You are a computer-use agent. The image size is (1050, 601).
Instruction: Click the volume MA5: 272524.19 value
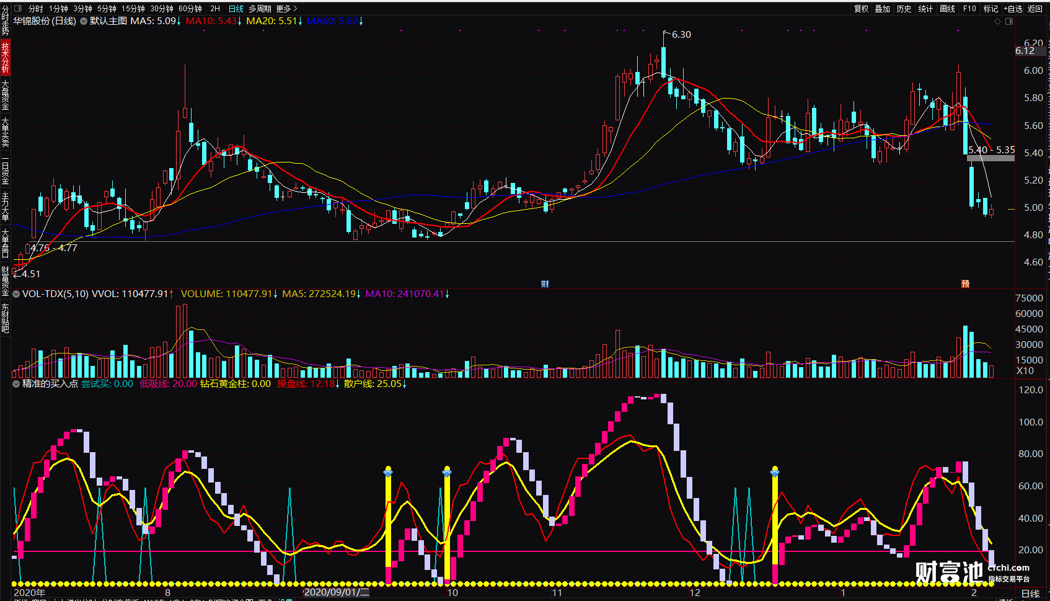tap(319, 294)
